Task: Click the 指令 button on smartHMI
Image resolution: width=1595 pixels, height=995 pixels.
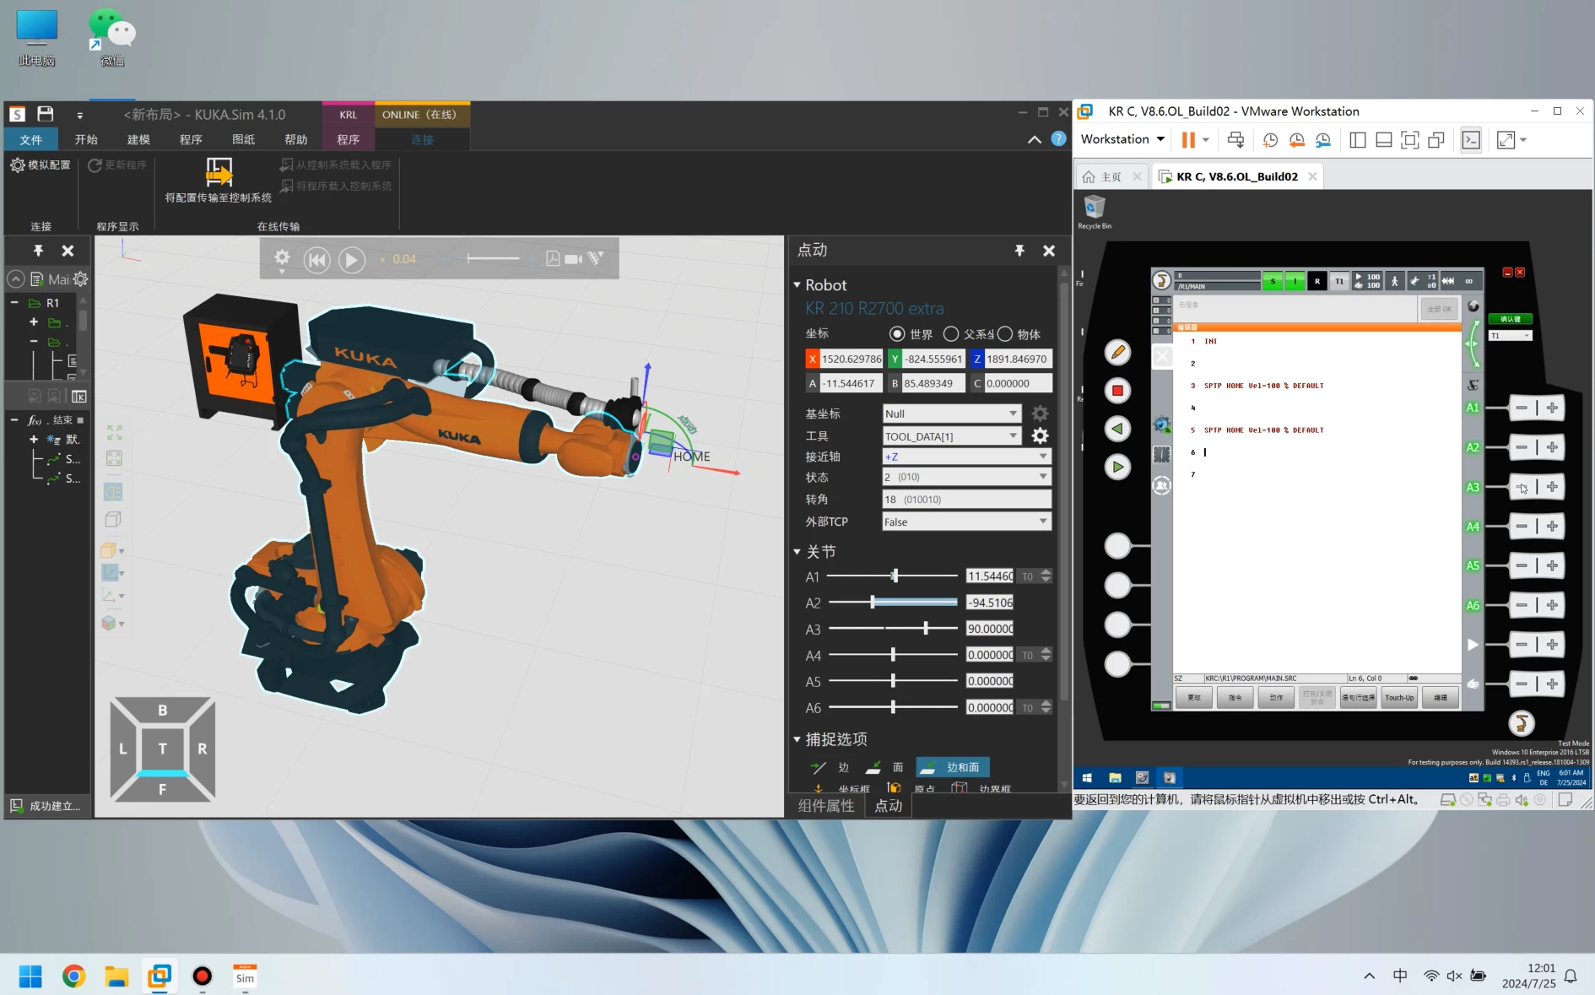Action: click(x=1235, y=697)
